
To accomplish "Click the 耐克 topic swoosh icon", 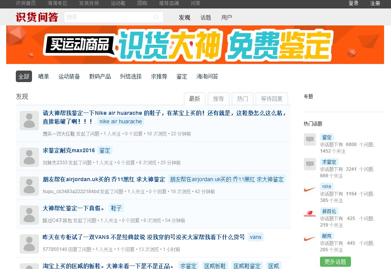I will (x=310, y=238).
